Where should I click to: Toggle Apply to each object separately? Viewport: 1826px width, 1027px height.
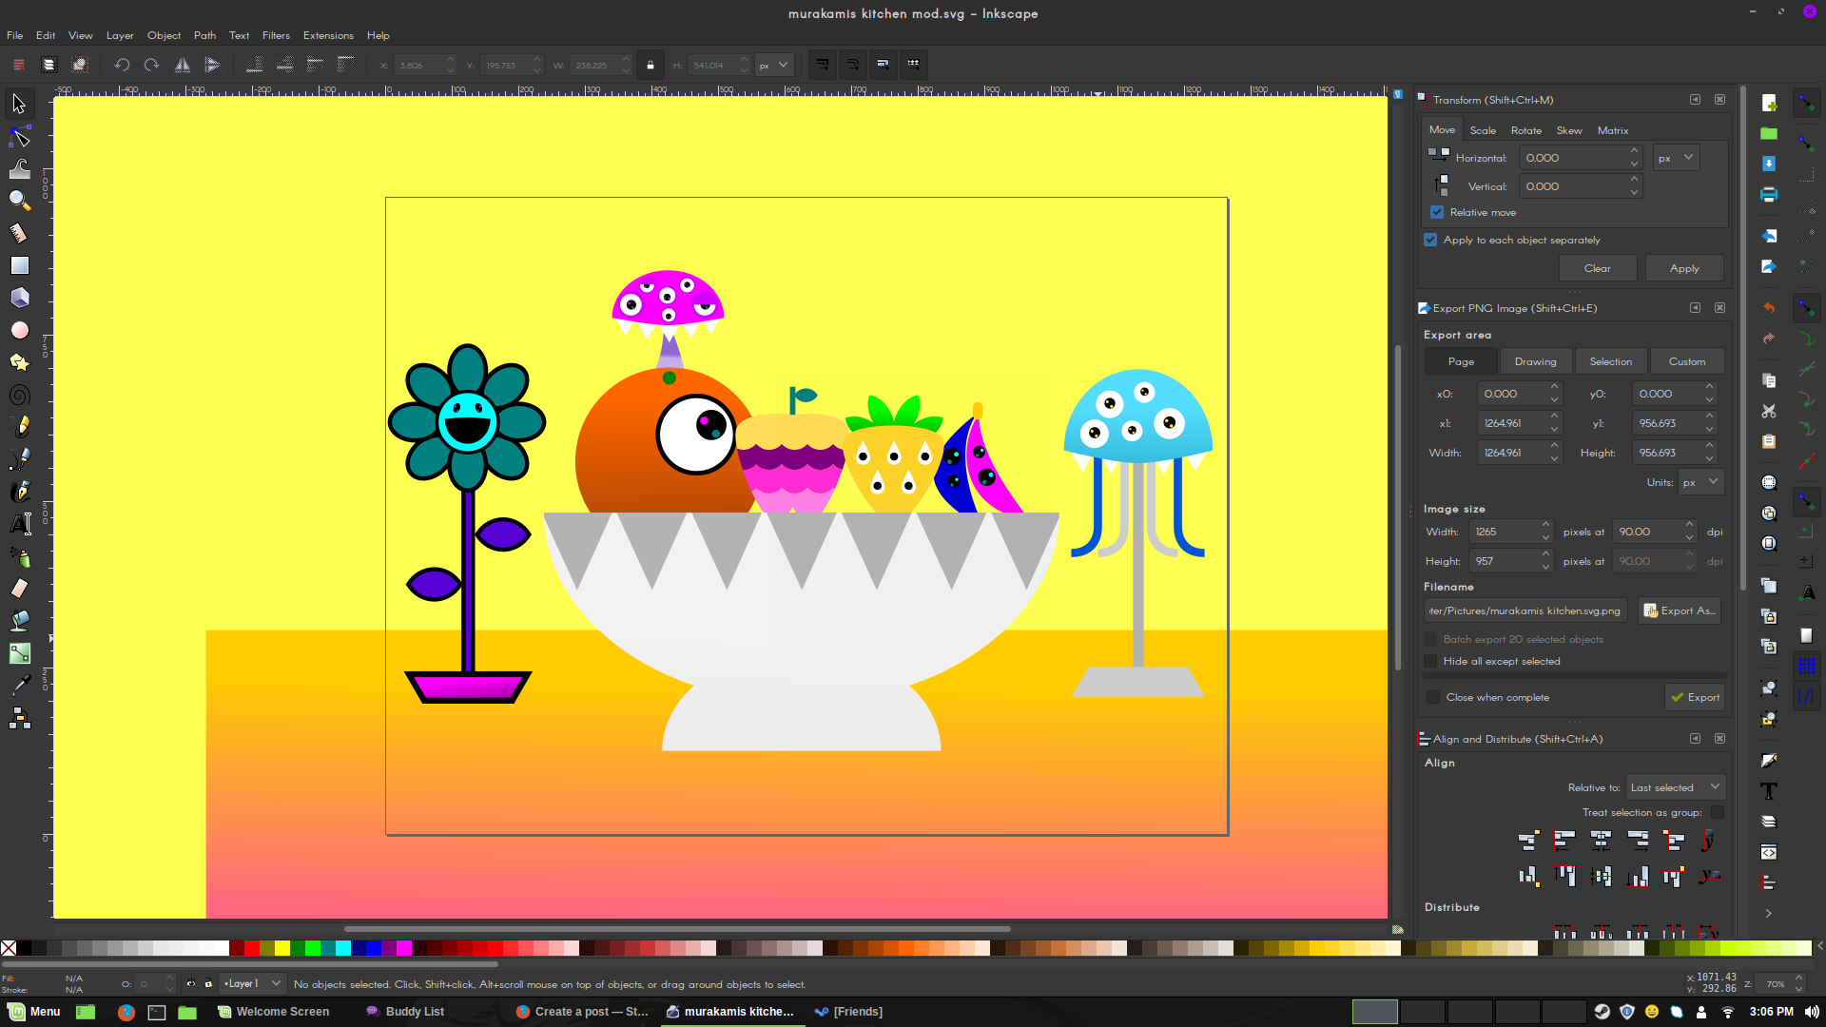(x=1430, y=240)
